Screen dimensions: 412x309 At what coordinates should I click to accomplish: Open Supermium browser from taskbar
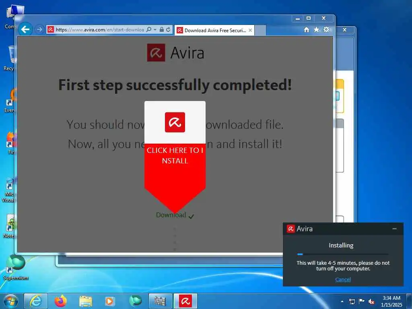click(x=135, y=301)
